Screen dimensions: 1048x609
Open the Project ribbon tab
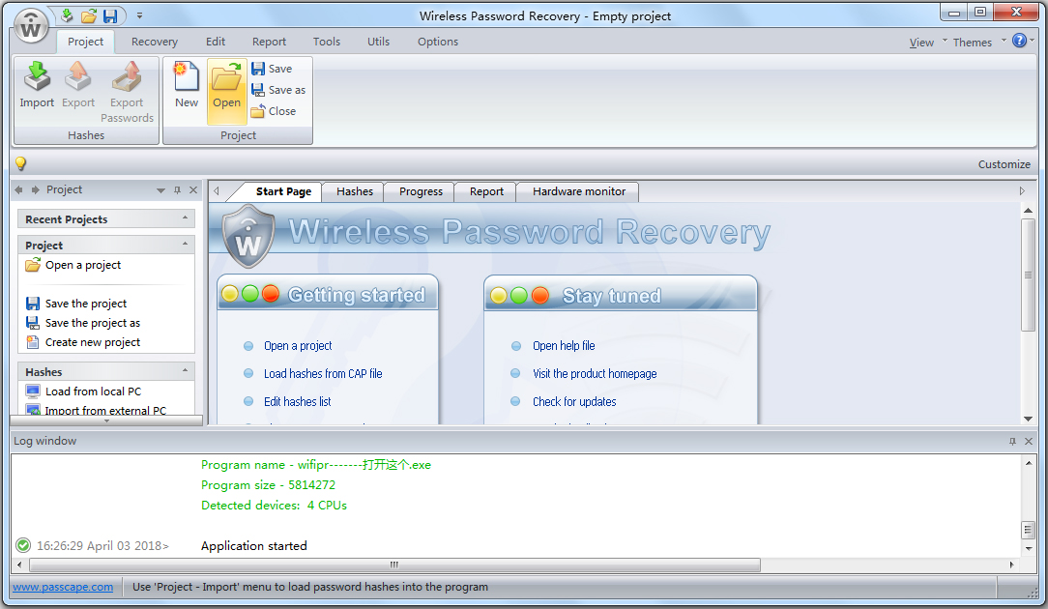[85, 42]
